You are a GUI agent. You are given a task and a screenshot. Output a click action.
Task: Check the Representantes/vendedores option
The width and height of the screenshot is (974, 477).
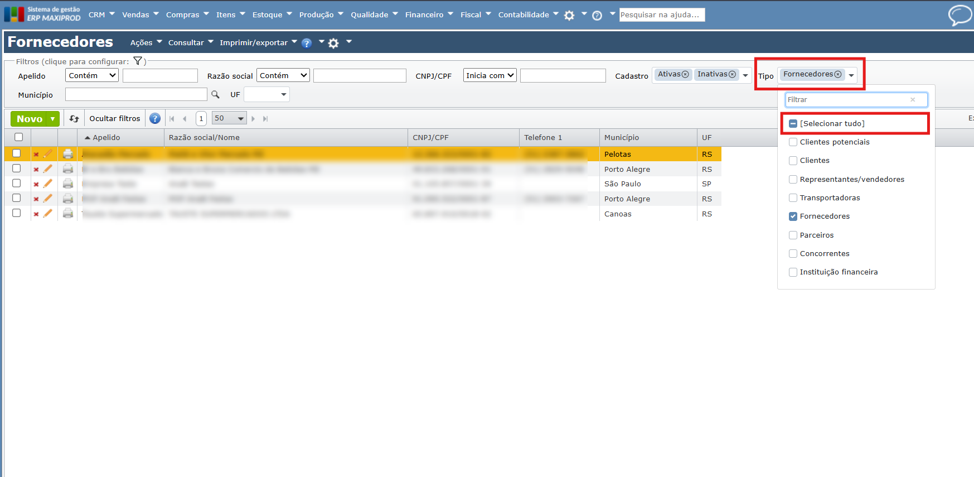[x=793, y=180]
